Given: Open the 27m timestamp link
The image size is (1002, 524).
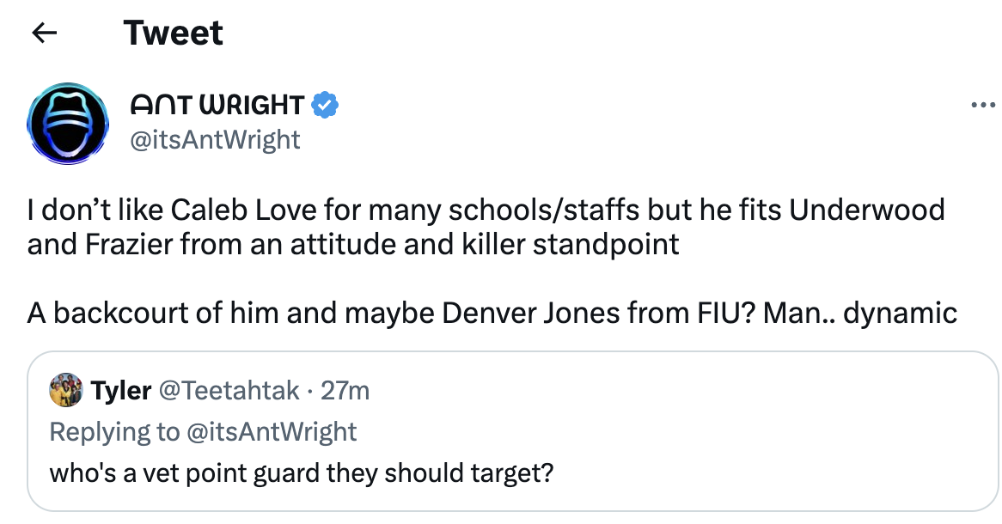Looking at the screenshot, I should coord(345,391).
